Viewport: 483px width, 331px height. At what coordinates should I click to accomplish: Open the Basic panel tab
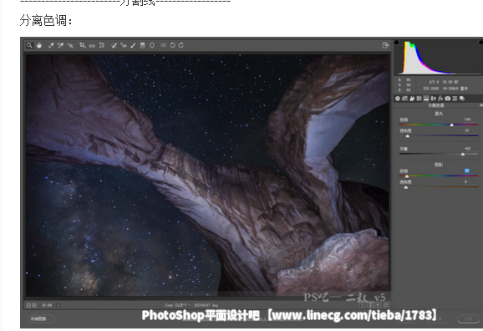398,99
